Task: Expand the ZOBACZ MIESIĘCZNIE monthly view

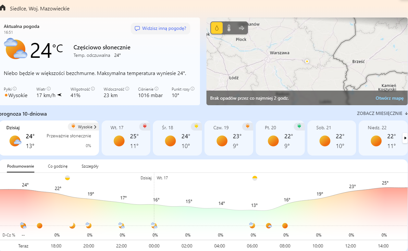Action: point(382,113)
